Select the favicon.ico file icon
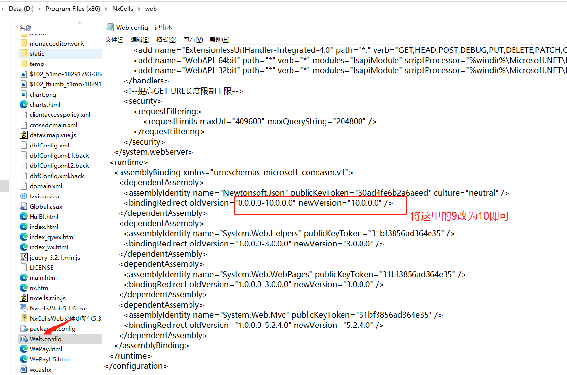567x375 pixels. pos(24,196)
